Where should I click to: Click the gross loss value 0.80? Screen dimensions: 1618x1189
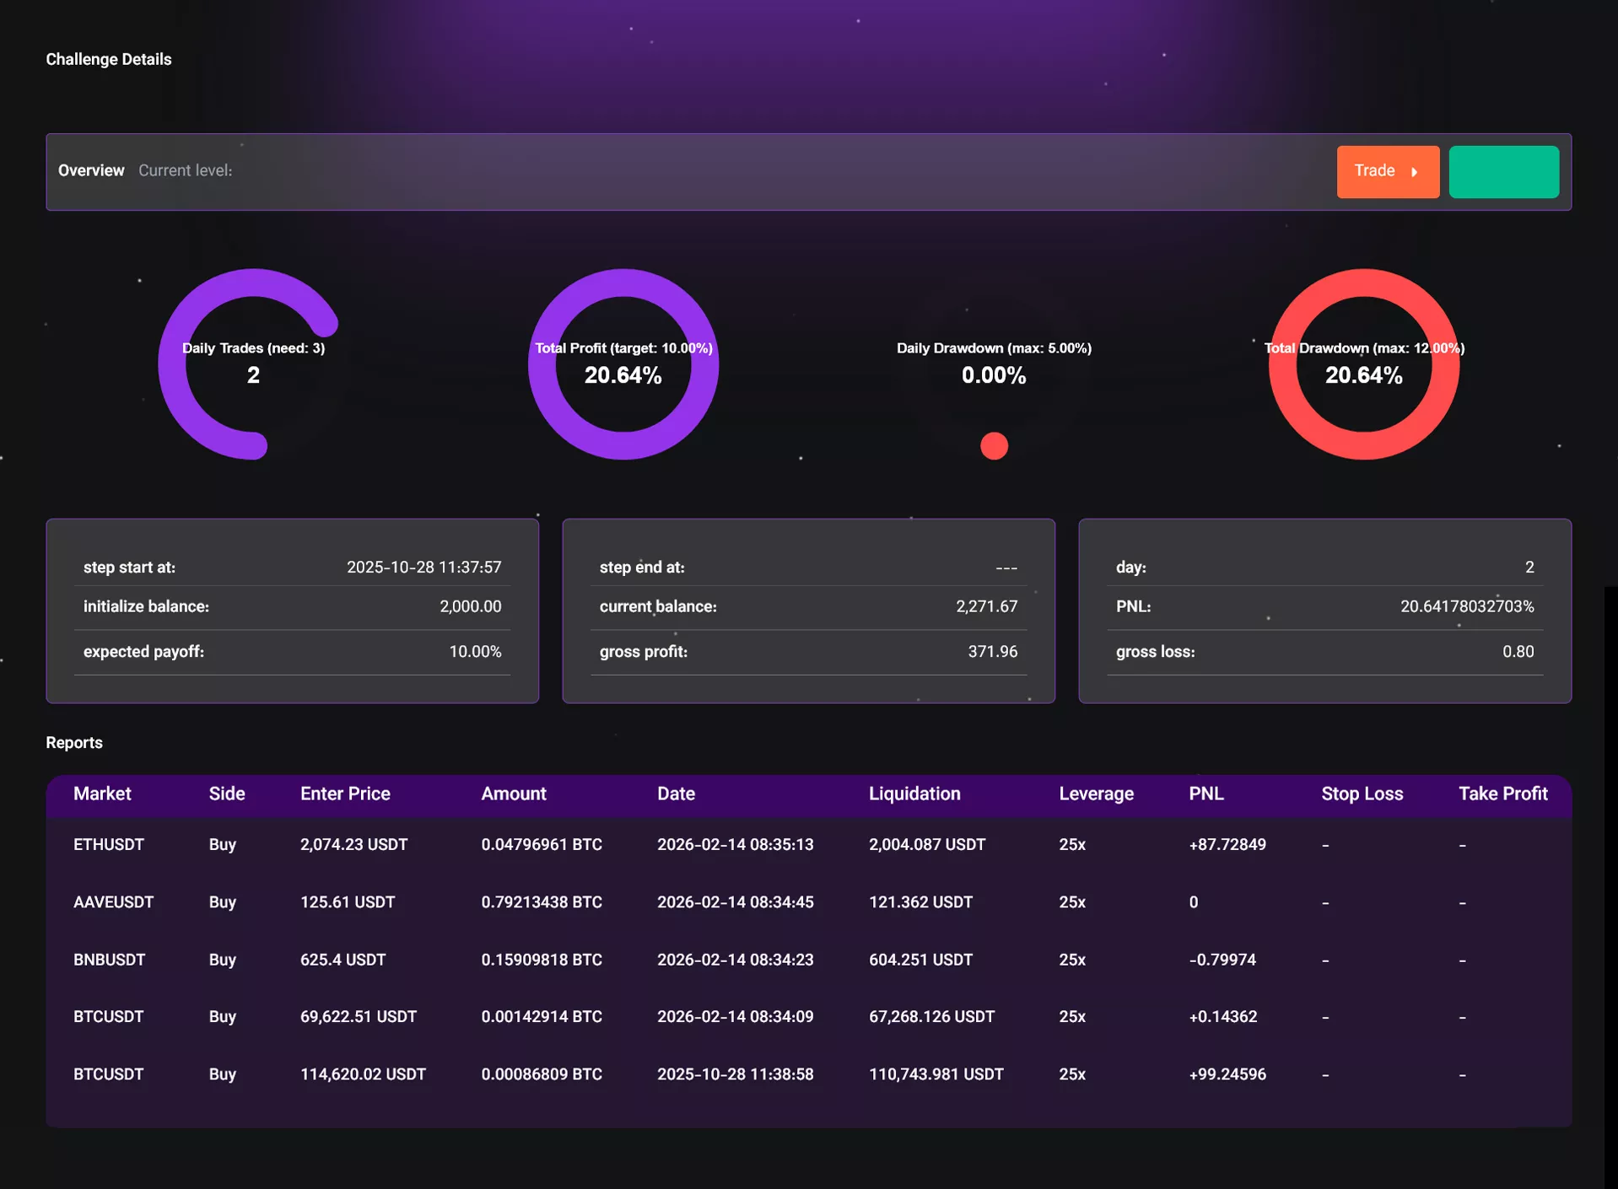[1517, 652]
